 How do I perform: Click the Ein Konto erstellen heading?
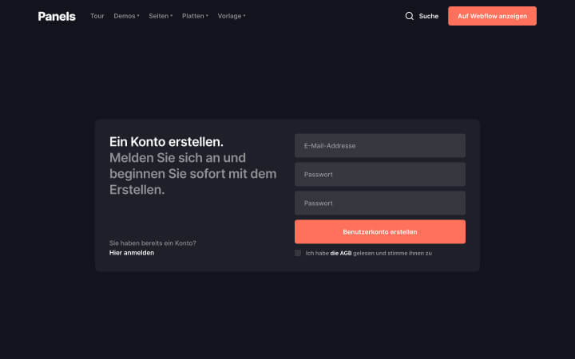166,142
